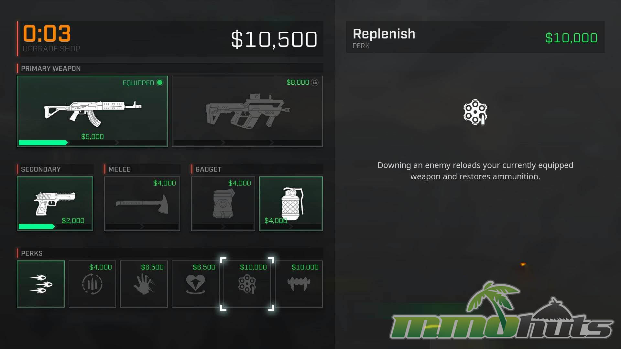Image resolution: width=621 pixels, height=349 pixels.
Task: Select the equipped assault rifle primary weapon
Action: coord(92,111)
